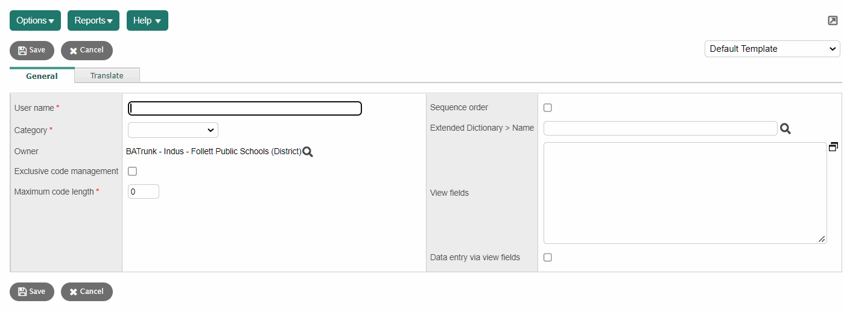Screen dimensions: 844x312
Task: Click the Maximum code length field
Action: click(x=144, y=192)
